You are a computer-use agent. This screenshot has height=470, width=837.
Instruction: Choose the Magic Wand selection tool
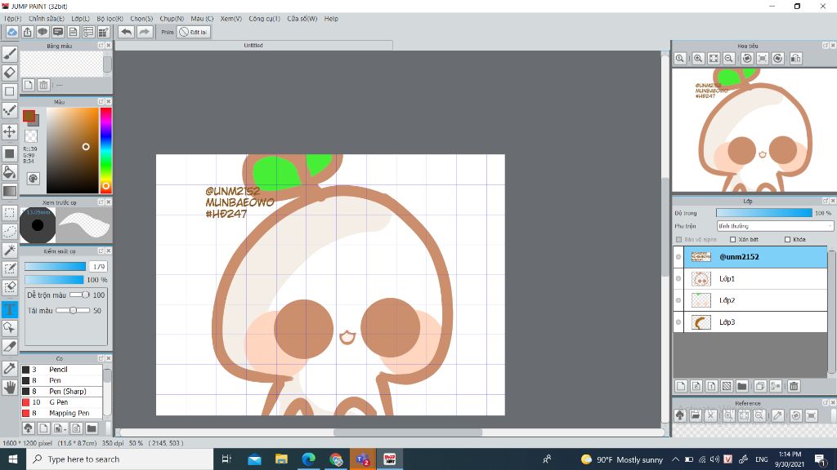(10, 250)
